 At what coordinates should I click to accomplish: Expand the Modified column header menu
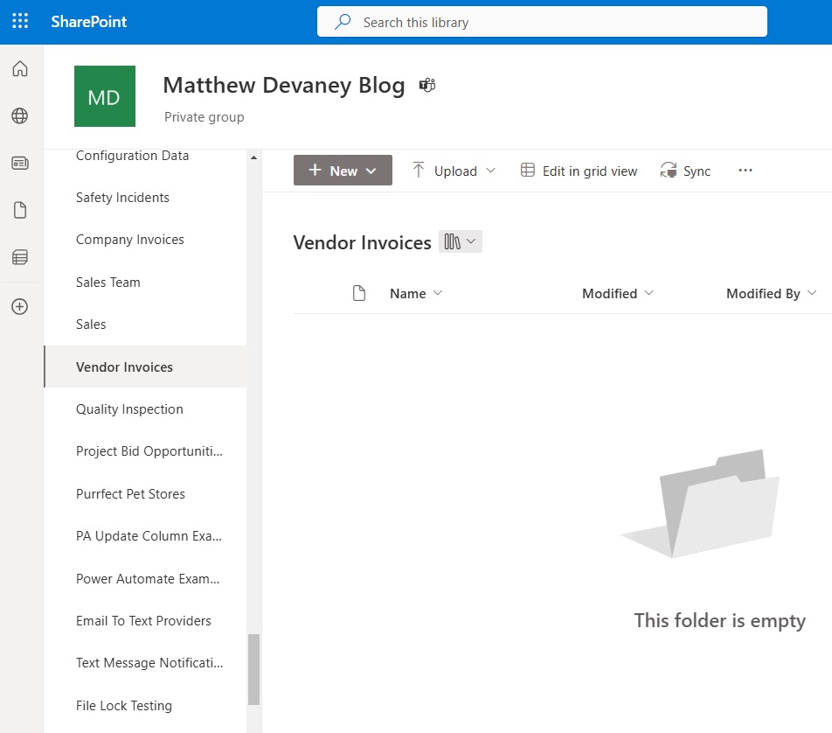618,293
